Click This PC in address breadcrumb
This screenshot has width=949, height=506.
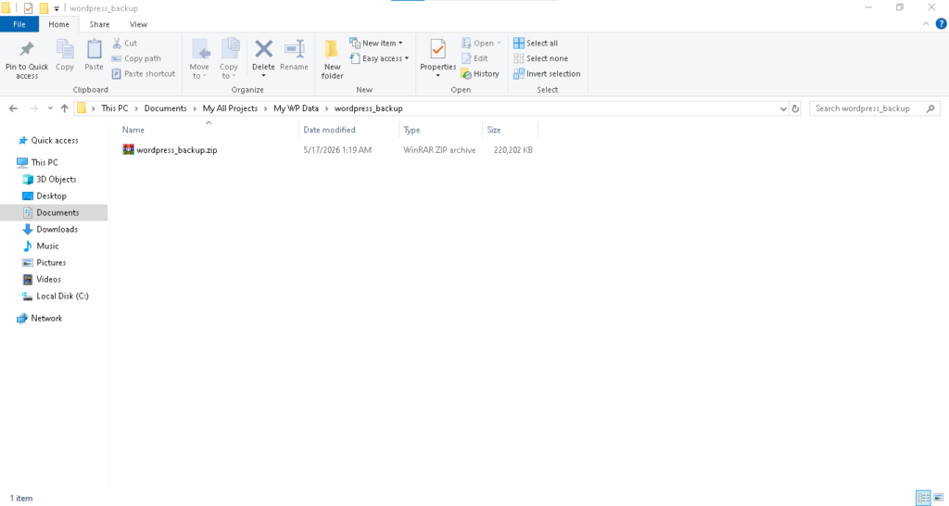click(114, 108)
